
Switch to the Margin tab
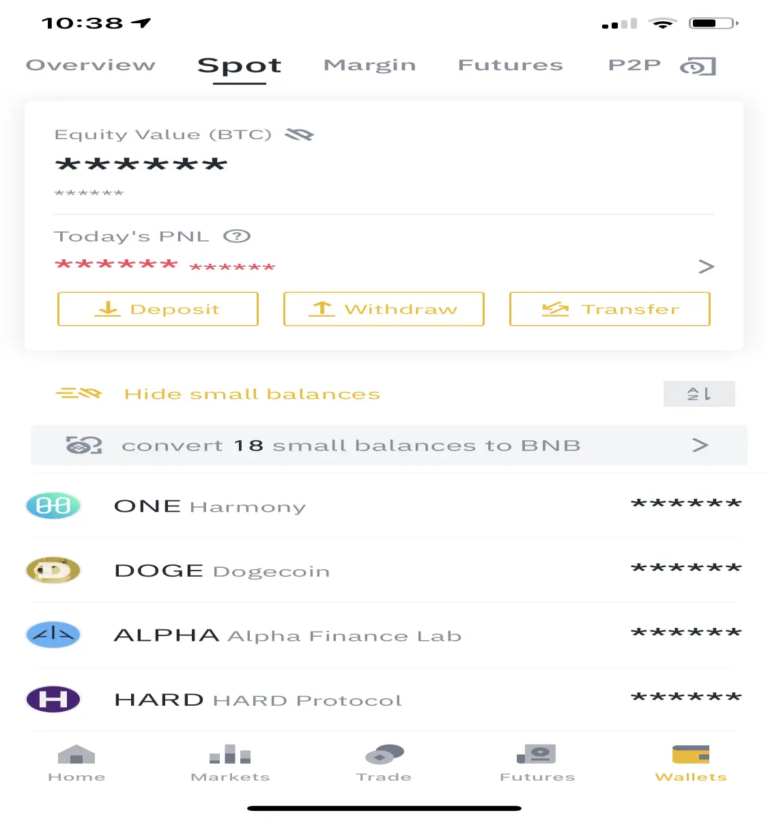[x=369, y=66]
